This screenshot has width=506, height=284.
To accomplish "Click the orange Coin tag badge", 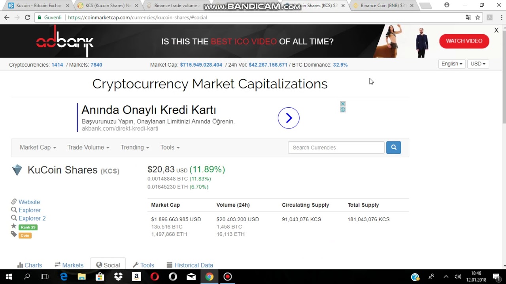I will click(x=25, y=235).
